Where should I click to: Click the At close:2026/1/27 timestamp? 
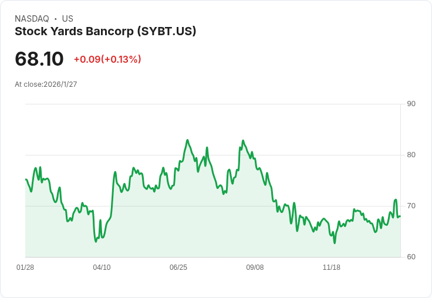pos(46,84)
